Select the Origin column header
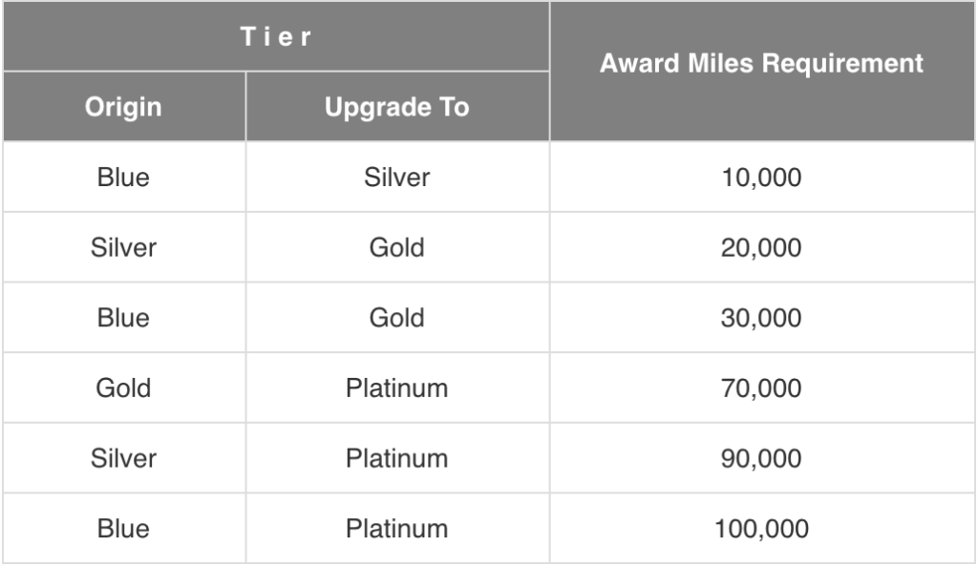This screenshot has width=978, height=566. click(123, 107)
